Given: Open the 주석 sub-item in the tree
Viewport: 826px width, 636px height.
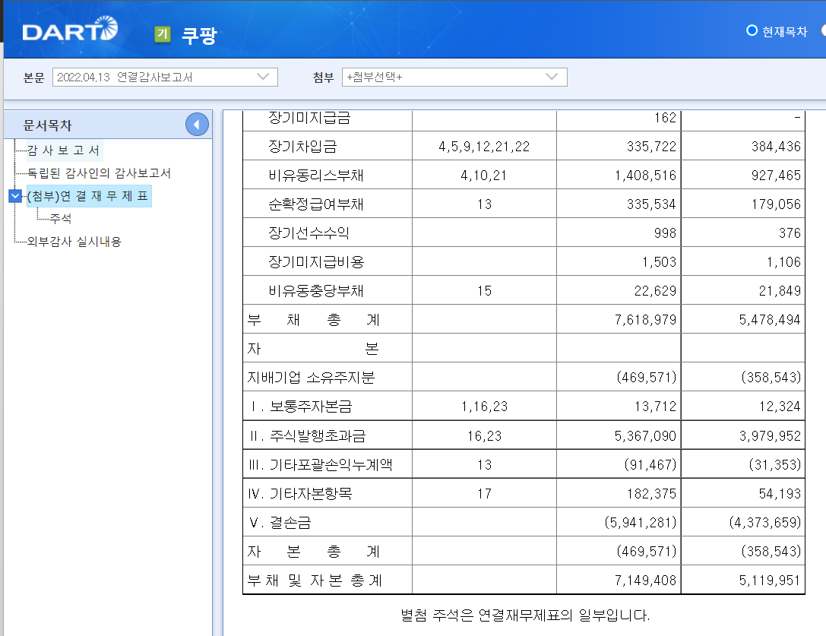Looking at the screenshot, I should click(x=59, y=218).
